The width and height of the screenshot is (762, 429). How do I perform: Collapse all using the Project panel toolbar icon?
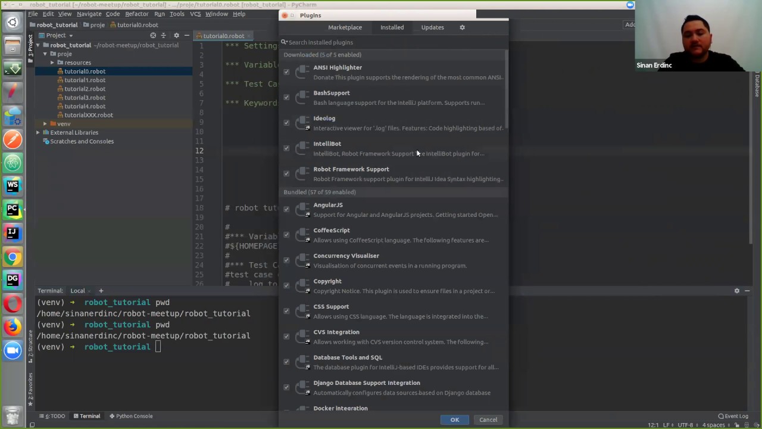pyautogui.click(x=164, y=35)
